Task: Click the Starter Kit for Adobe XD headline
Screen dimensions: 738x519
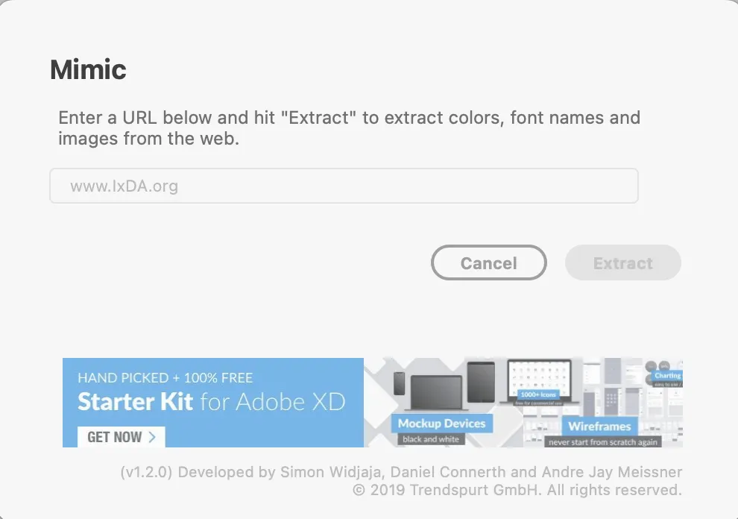Action: click(211, 402)
